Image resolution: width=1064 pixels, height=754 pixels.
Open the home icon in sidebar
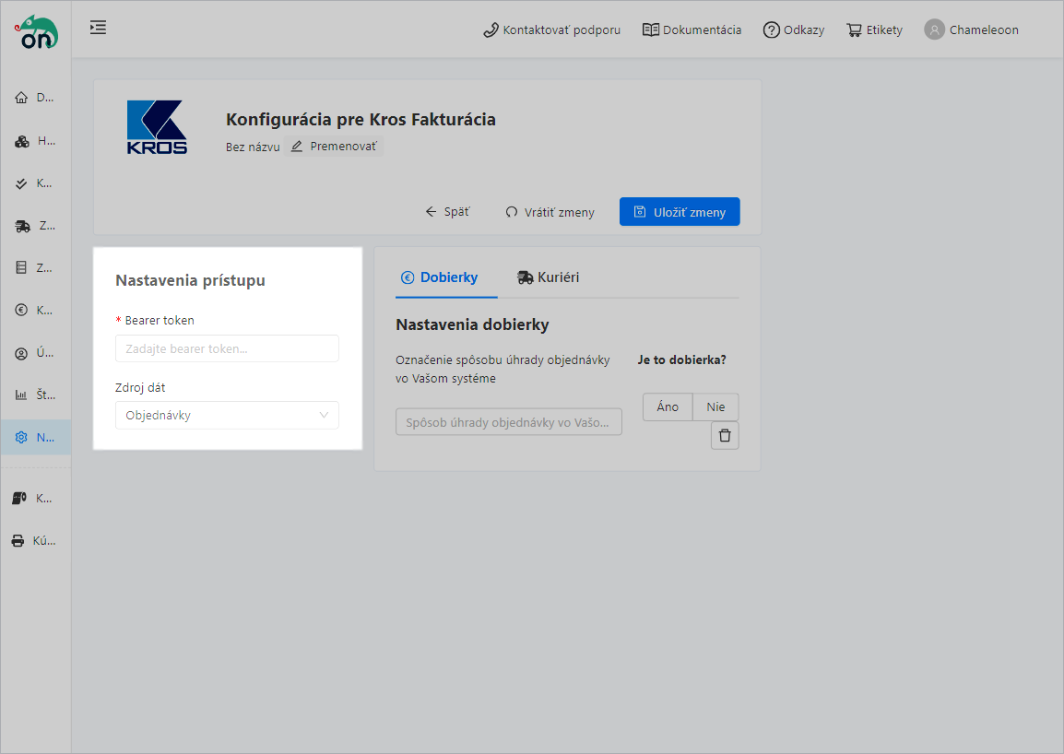[x=22, y=98]
